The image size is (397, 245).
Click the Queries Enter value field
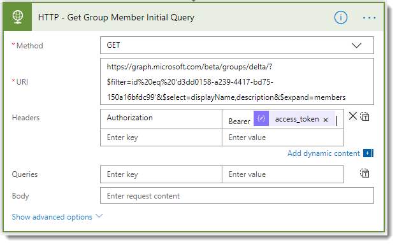tap(283, 174)
